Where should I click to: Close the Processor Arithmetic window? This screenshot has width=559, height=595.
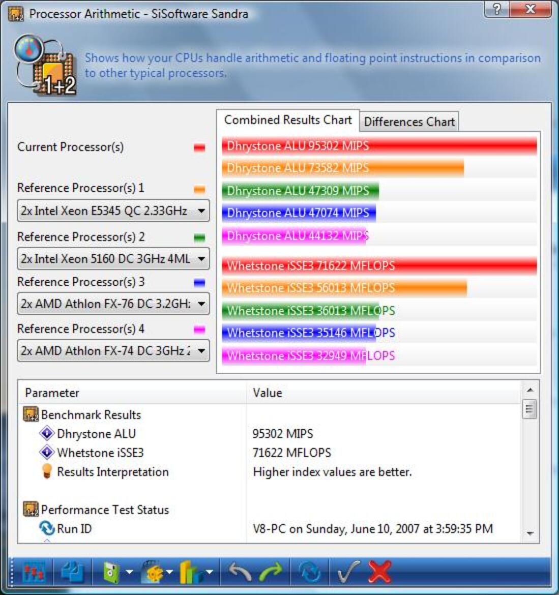click(531, 9)
